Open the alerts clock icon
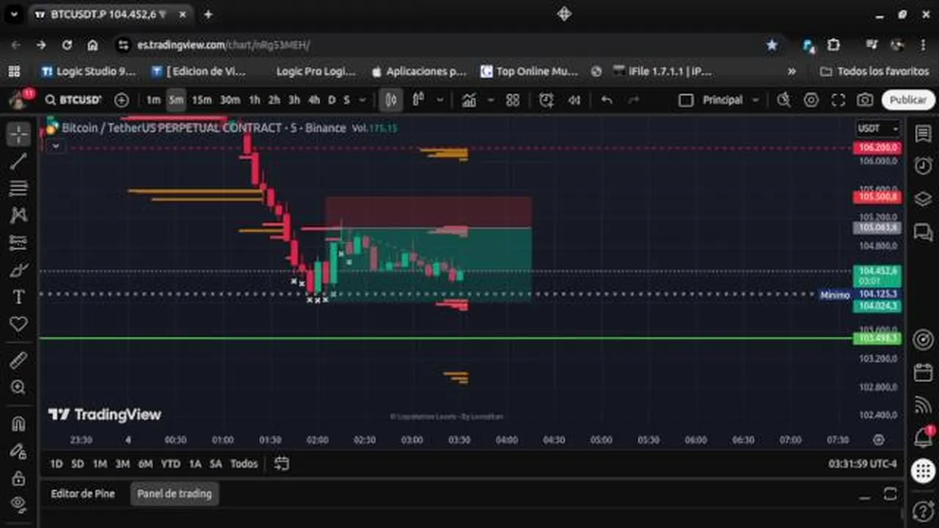939x528 pixels. pyautogui.click(x=923, y=166)
